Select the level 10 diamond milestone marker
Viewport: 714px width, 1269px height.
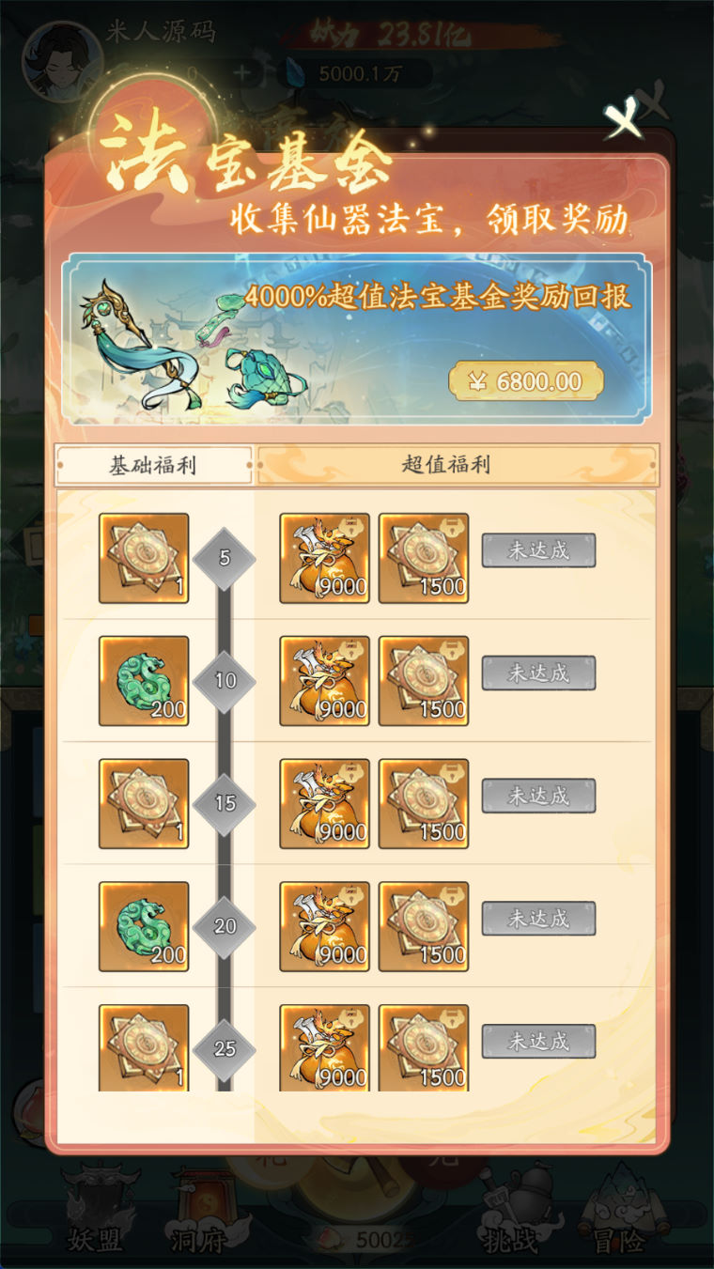tap(225, 680)
